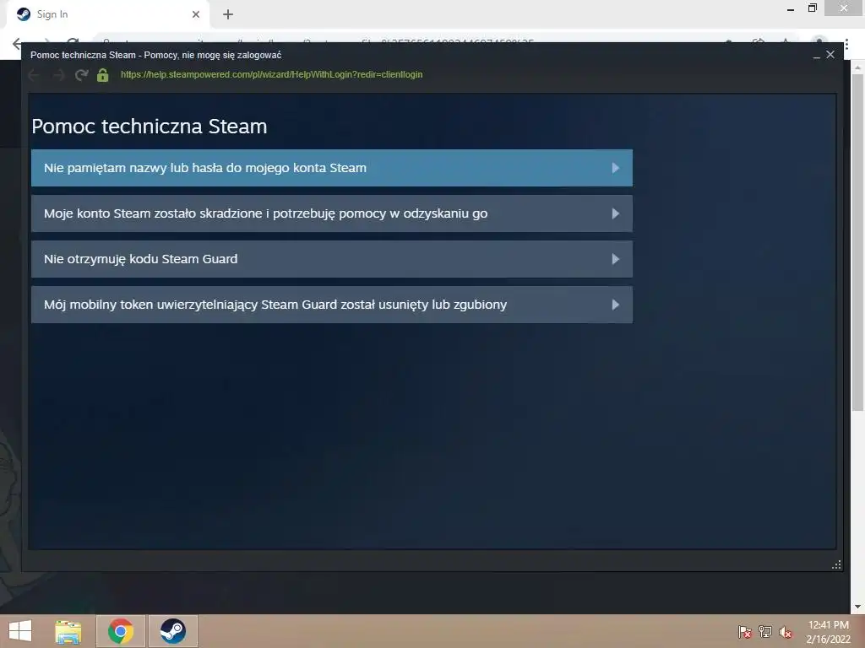The image size is (865, 648).
Task: Go back in the Steam help window
Action: [x=34, y=75]
